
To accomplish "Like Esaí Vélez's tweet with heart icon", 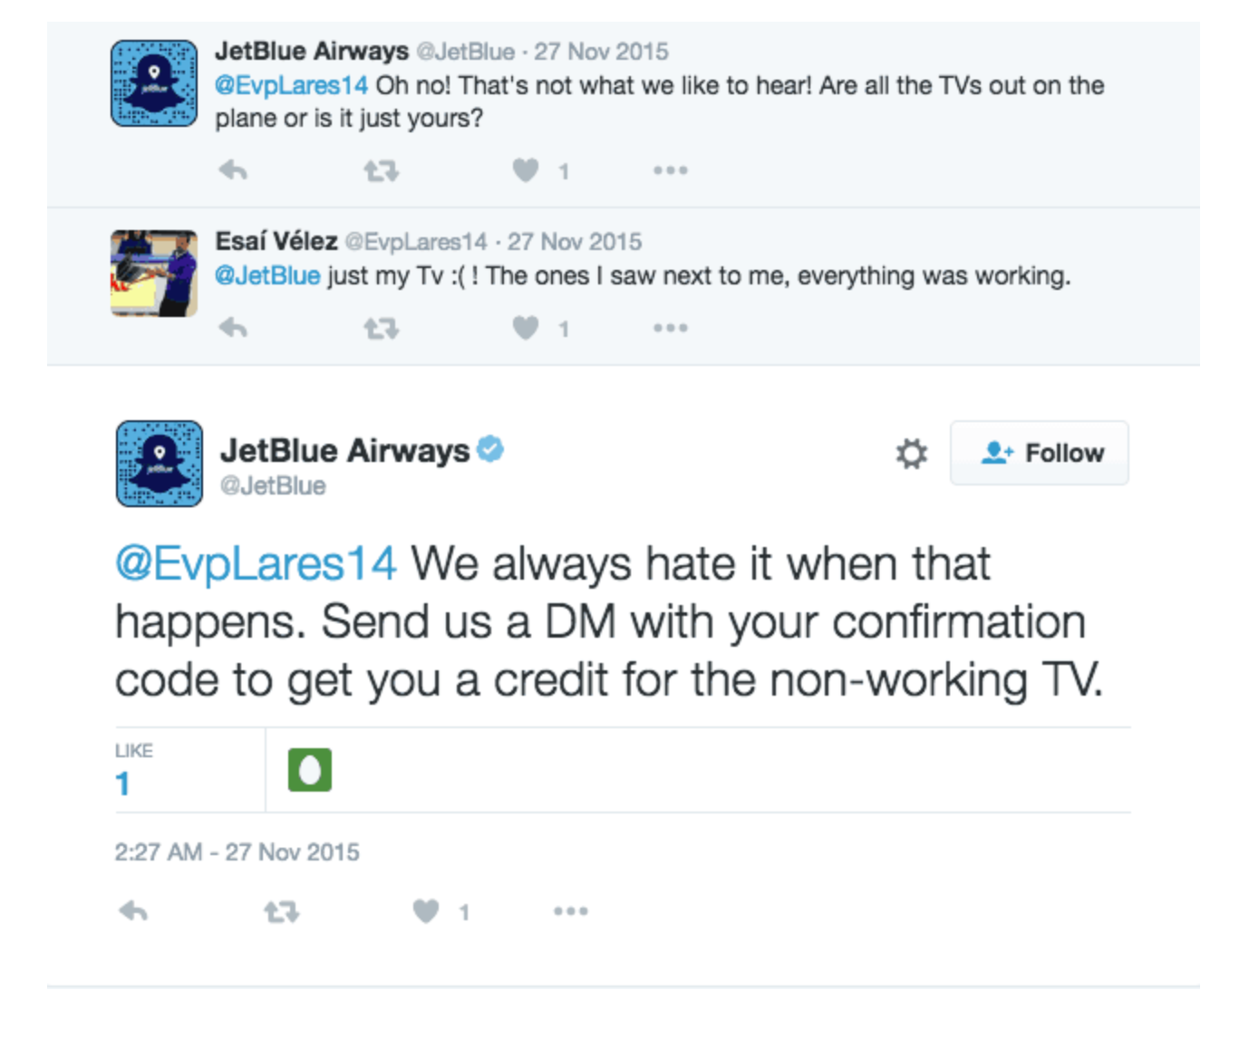I will [526, 328].
